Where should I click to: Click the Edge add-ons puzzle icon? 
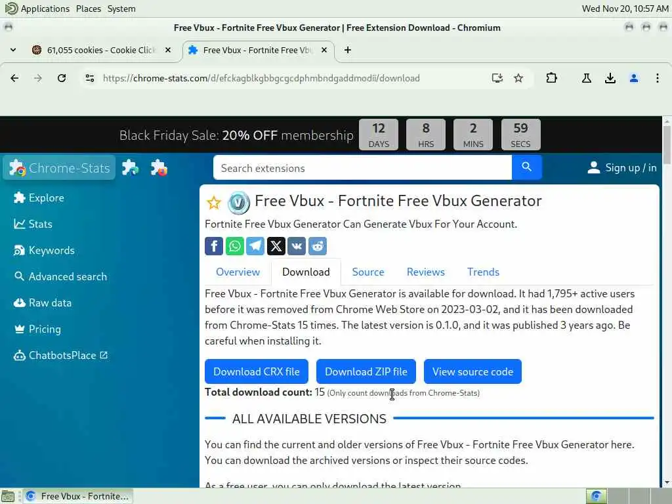(130, 167)
